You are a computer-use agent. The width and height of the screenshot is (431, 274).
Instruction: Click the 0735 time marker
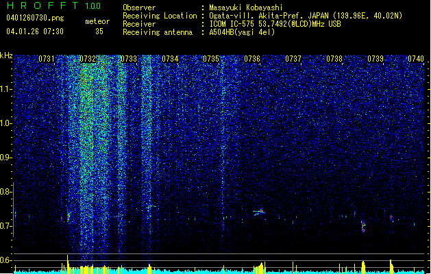211,59
